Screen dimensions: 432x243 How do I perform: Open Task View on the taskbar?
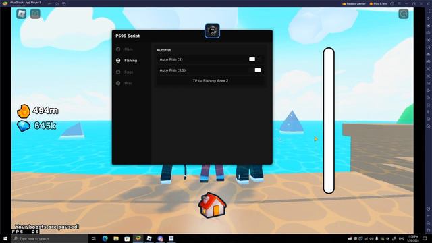pos(94,238)
